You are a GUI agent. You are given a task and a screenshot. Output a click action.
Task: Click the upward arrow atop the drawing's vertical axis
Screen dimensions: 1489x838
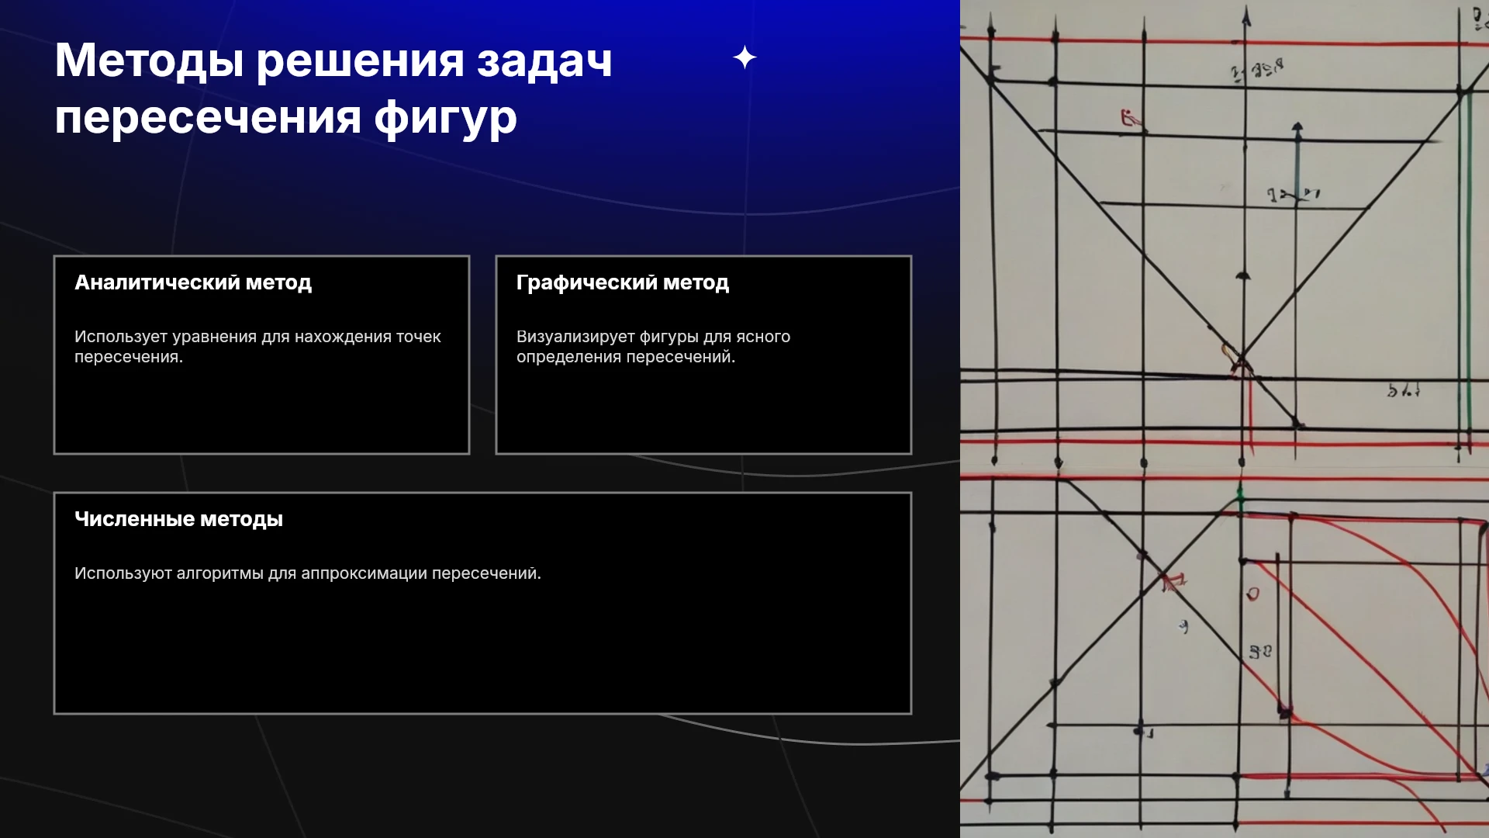(1245, 16)
